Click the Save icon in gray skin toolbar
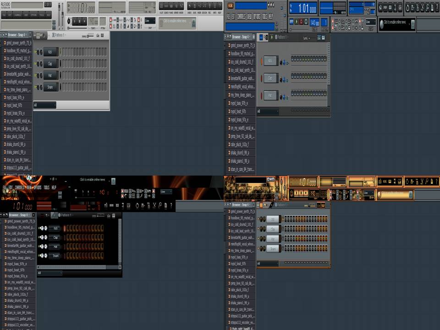This screenshot has height=330, width=440. (194, 6)
